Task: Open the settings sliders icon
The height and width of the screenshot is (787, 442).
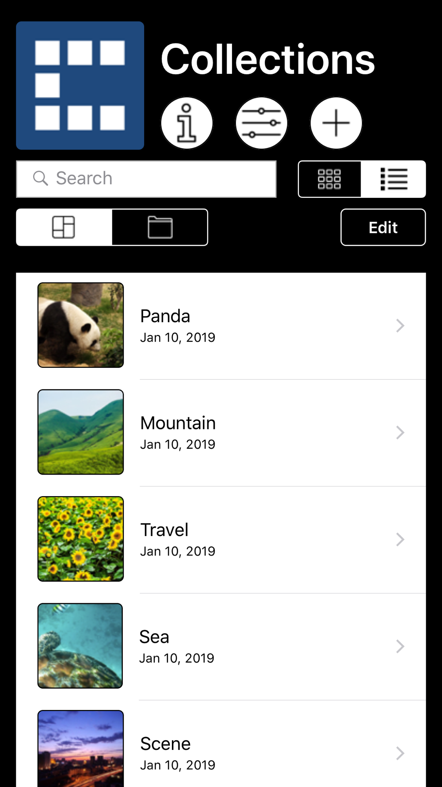Action: click(261, 123)
